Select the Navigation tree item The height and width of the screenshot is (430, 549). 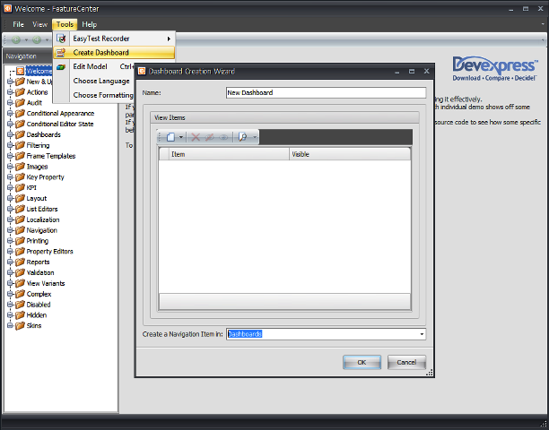pyautogui.click(x=41, y=230)
